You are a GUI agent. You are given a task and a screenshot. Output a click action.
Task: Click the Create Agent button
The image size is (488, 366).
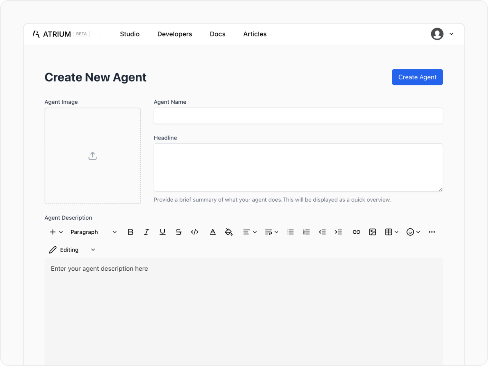(417, 77)
